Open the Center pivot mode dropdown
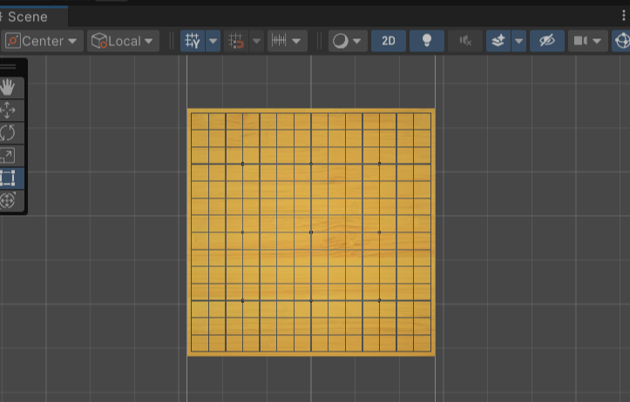Viewport: 630px width, 402px height. pos(42,41)
